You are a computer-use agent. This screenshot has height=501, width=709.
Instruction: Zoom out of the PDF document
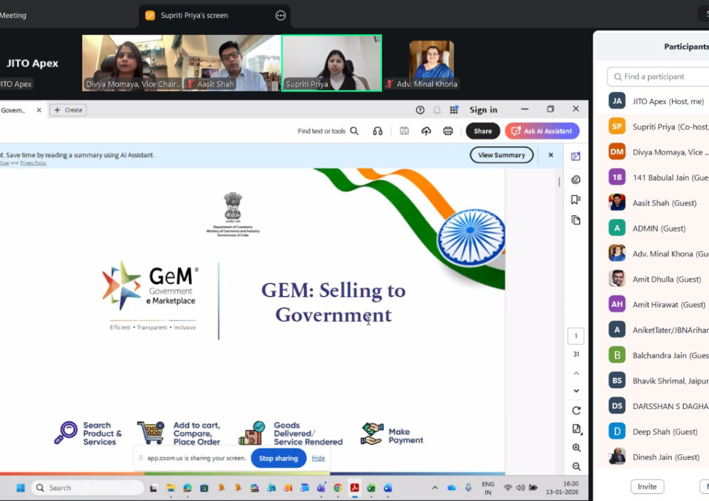tap(576, 467)
